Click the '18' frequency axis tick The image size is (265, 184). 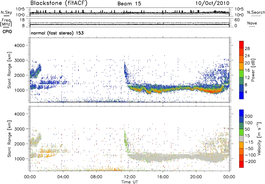tap(22, 20)
